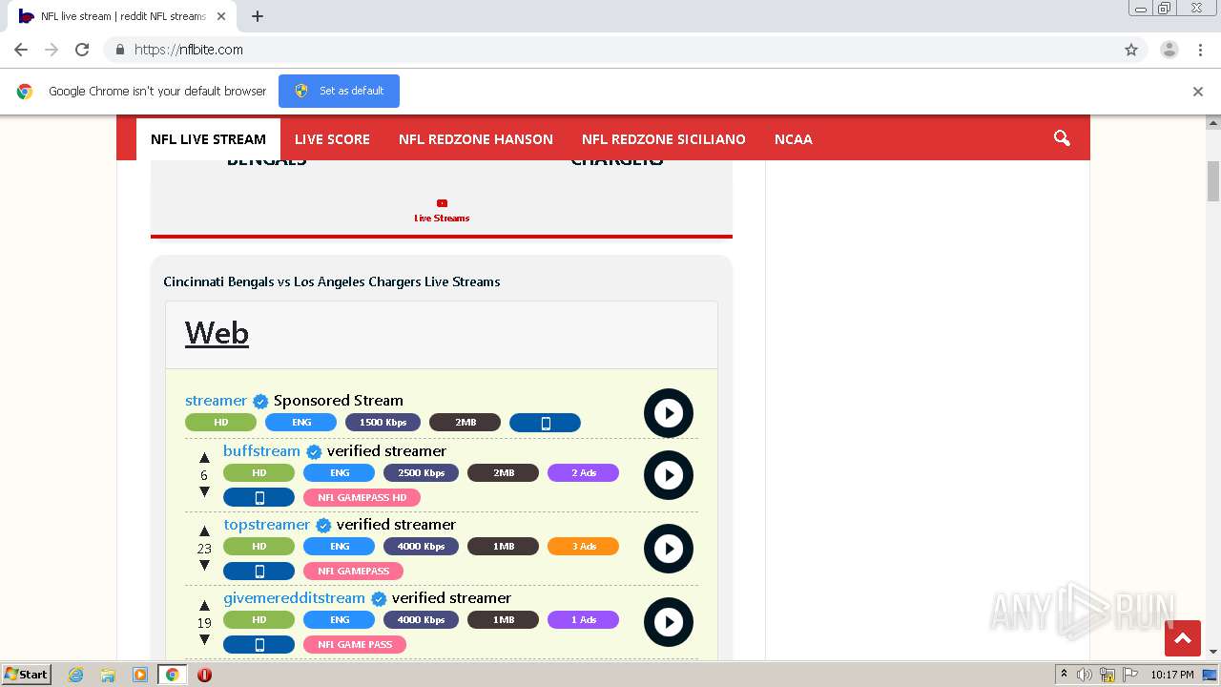Click the verified badge next to streamer
This screenshot has height=687, width=1221.
pos(260,402)
